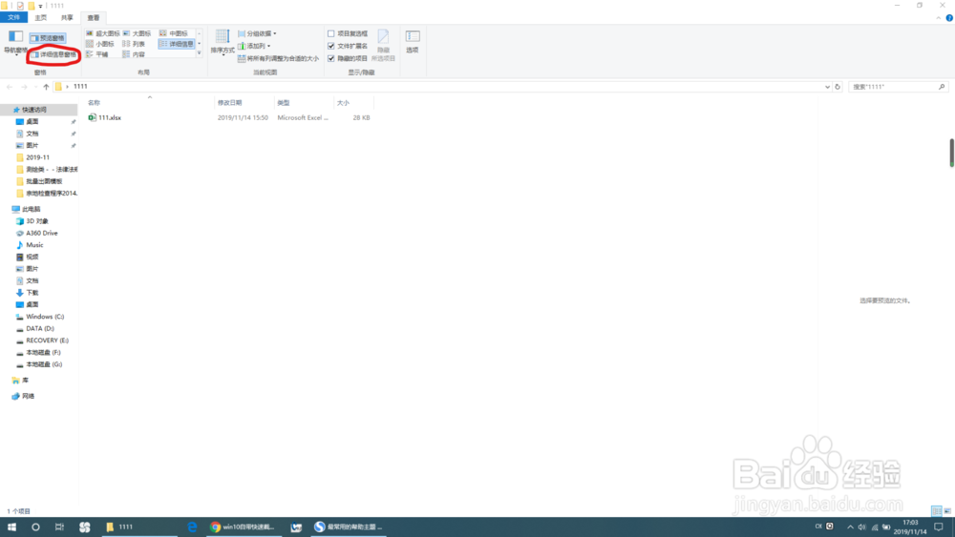Expand the layout gallery more arrow
Image resolution: width=955 pixels, height=537 pixels.
coord(200,53)
